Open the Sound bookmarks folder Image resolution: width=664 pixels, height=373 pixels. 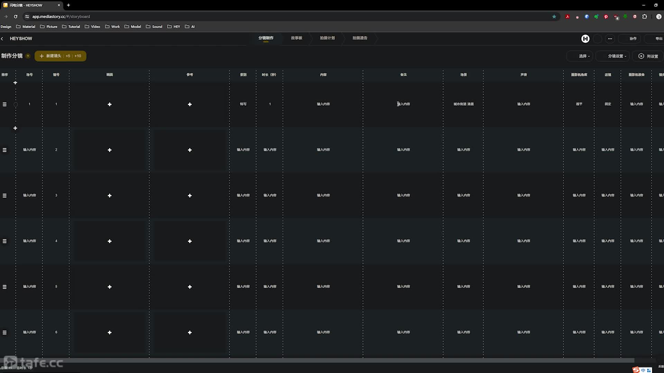click(x=154, y=27)
